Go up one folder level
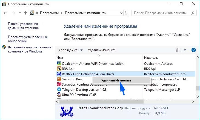The height and width of the screenshot is (120, 200). (x=25, y=13)
